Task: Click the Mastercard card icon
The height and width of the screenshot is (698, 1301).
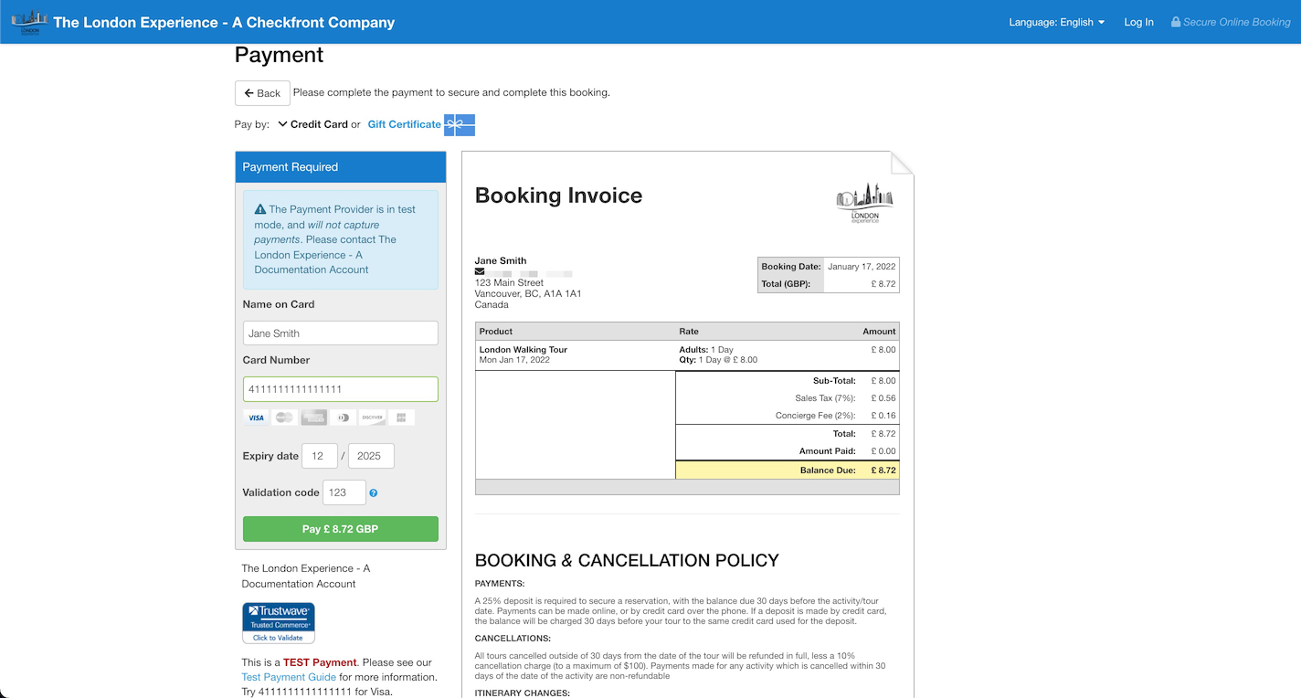Action: (x=285, y=418)
